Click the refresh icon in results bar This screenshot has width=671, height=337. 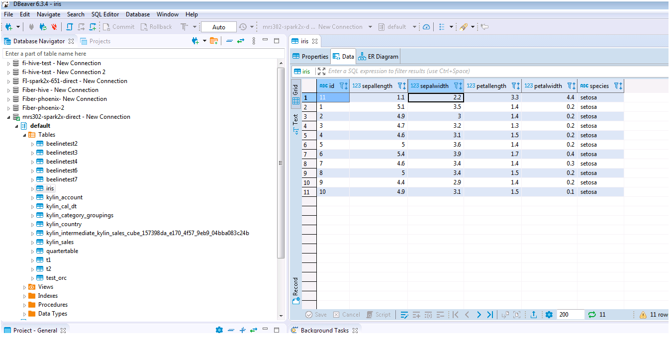click(x=592, y=315)
